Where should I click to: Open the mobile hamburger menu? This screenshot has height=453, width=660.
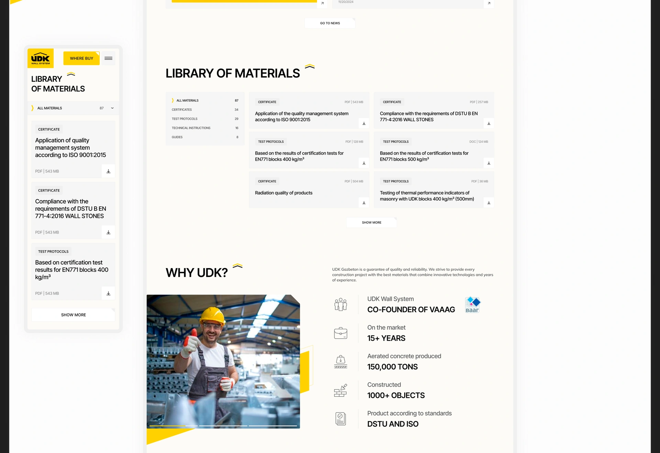[108, 58]
